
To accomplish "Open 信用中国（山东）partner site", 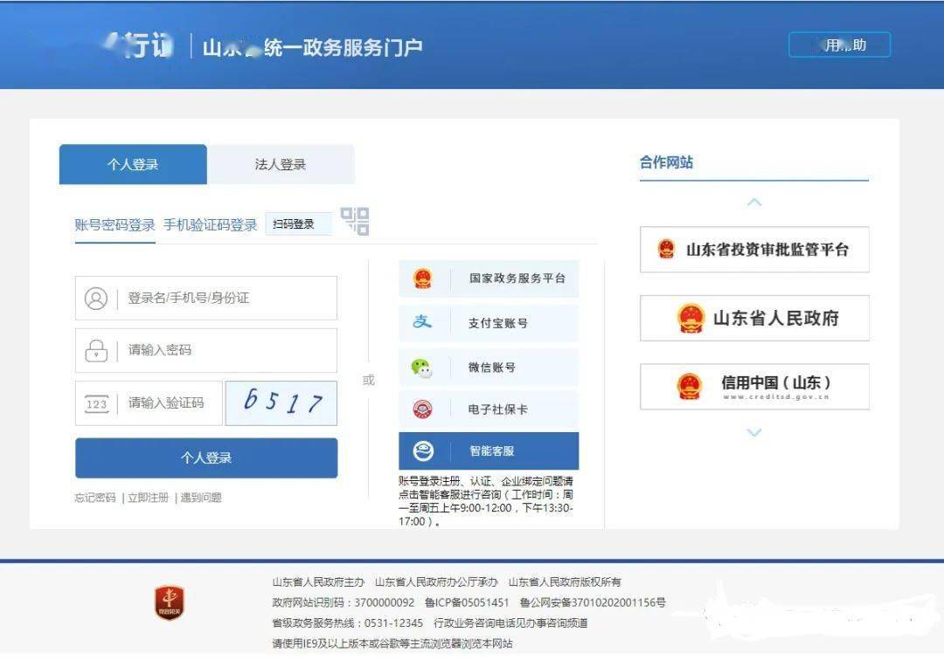I will coord(754,387).
